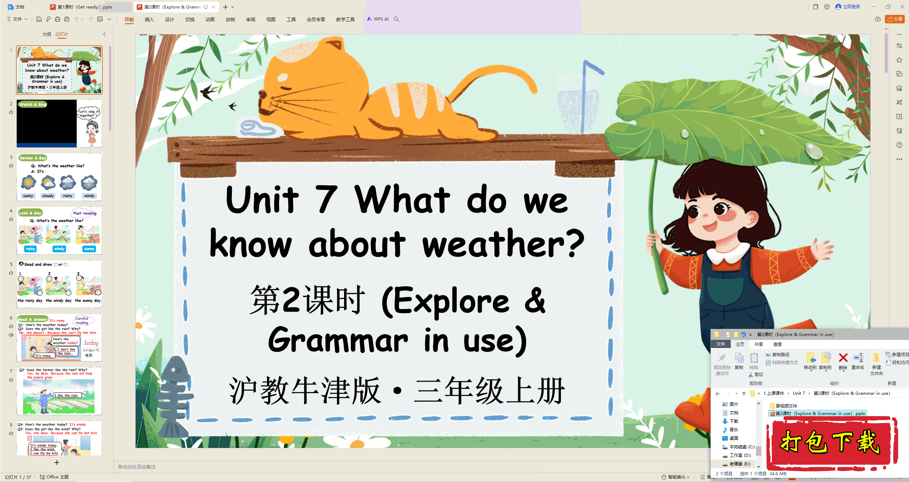This screenshot has height=482, width=909.
Task: Click the 重命名 rename icon in Explorer
Action: tap(858, 361)
